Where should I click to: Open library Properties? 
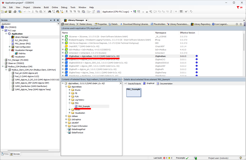(101, 24)
